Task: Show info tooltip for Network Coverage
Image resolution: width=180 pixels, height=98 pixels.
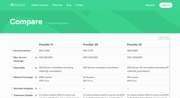Action: [x=36, y=77]
